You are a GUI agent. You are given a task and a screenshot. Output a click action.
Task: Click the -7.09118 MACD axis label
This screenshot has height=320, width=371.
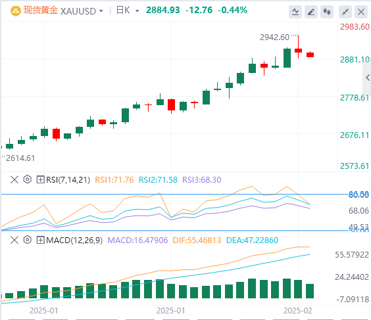click(353, 300)
